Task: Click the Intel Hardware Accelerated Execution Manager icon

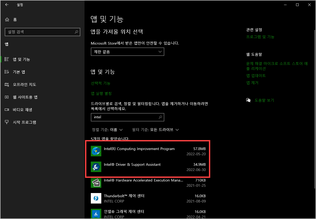Action: tap(96, 183)
